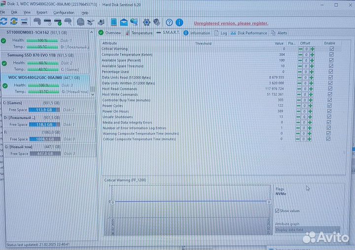The image size is (355, 250).
Task: Click the plus offset for Power Cycles
Action: click(311, 106)
